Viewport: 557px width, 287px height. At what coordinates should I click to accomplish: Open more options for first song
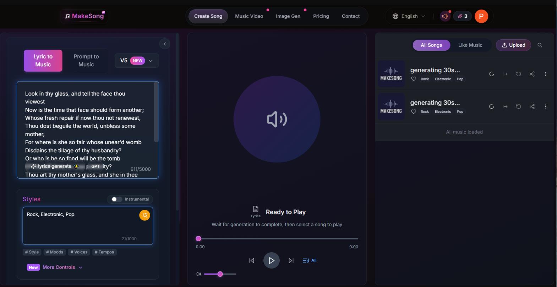(x=546, y=74)
